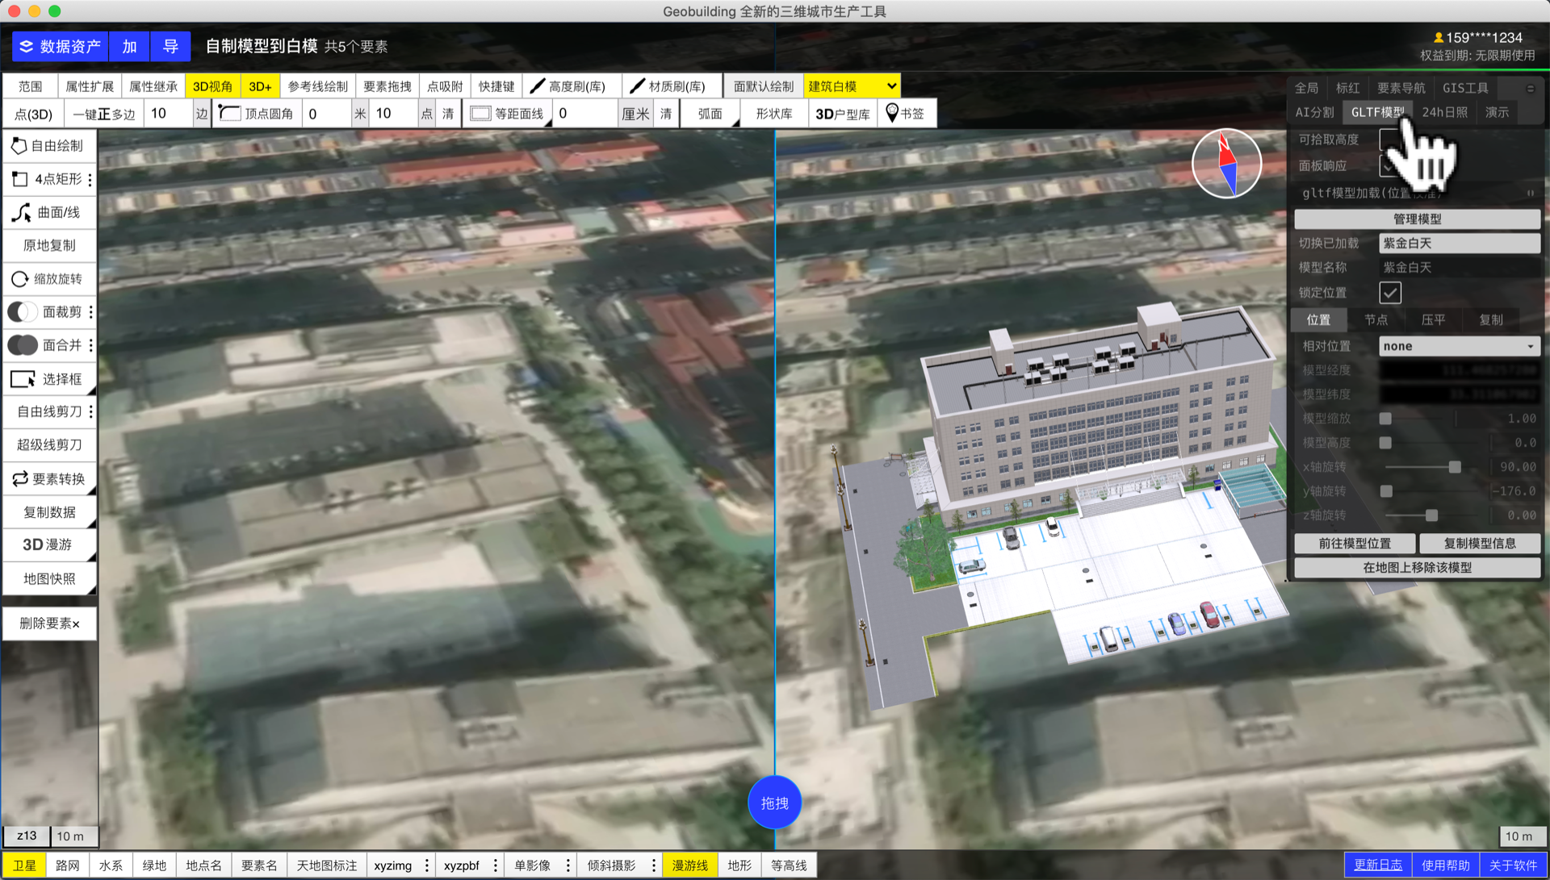Click the 4-point rectangle tool icon
Viewport: 1550px width, 880px height.
click(x=19, y=179)
